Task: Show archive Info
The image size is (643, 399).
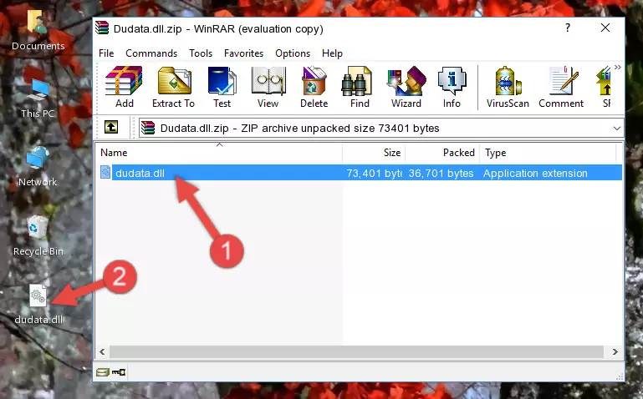Action: (x=452, y=87)
